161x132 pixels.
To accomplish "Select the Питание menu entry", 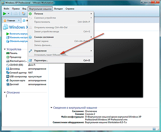I will coord(61,14).
